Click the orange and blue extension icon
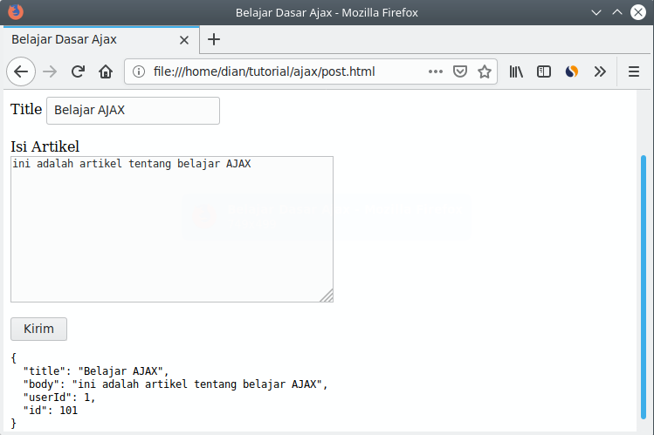 pos(572,71)
